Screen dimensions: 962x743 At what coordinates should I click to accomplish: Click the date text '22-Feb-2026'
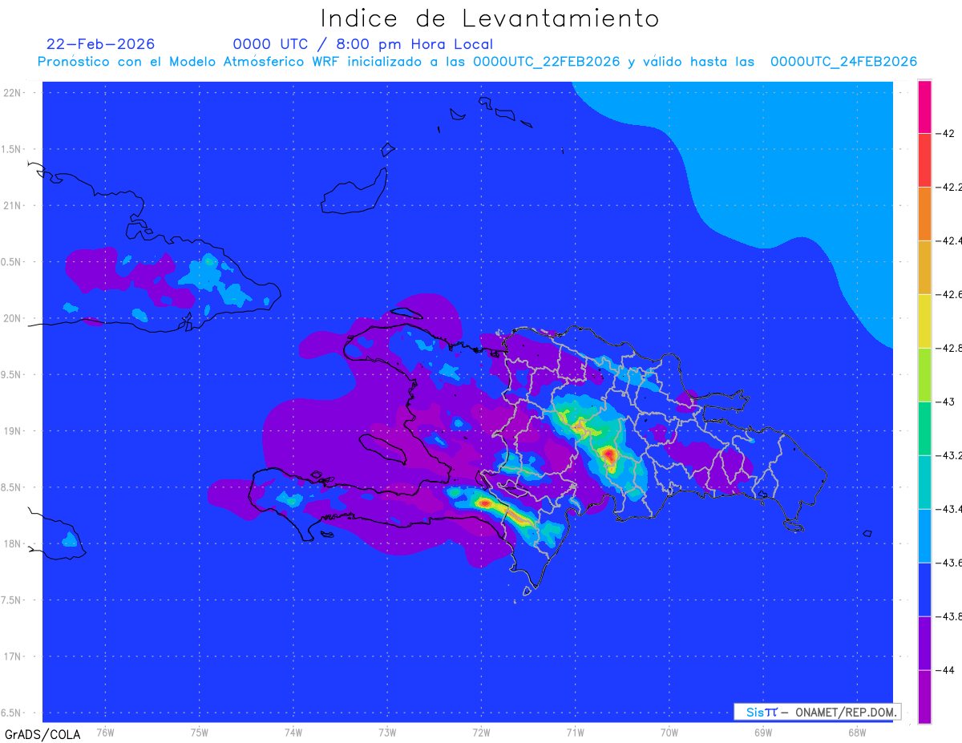101,44
